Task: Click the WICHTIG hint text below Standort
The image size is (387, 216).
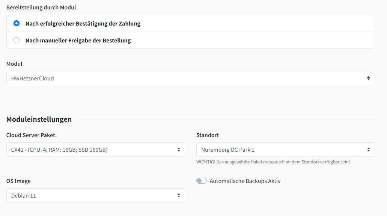Action: point(273,162)
